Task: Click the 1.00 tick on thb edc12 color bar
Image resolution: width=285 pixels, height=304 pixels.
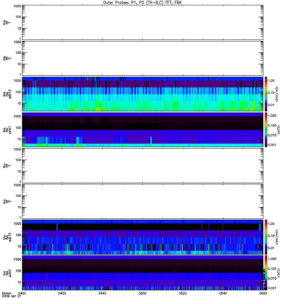Action: [x=271, y=81]
